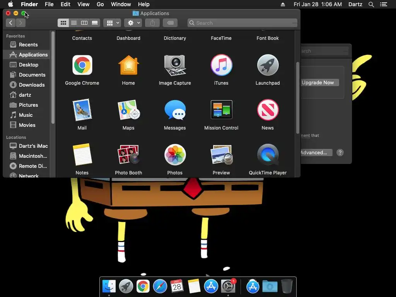The width and height of the screenshot is (396, 297).
Task: Select the Maps application
Action: (x=128, y=110)
